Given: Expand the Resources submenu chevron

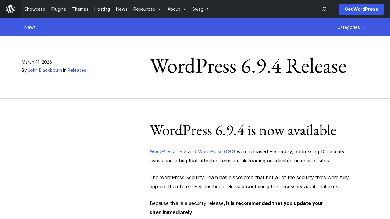Looking at the screenshot, I should click(159, 9).
